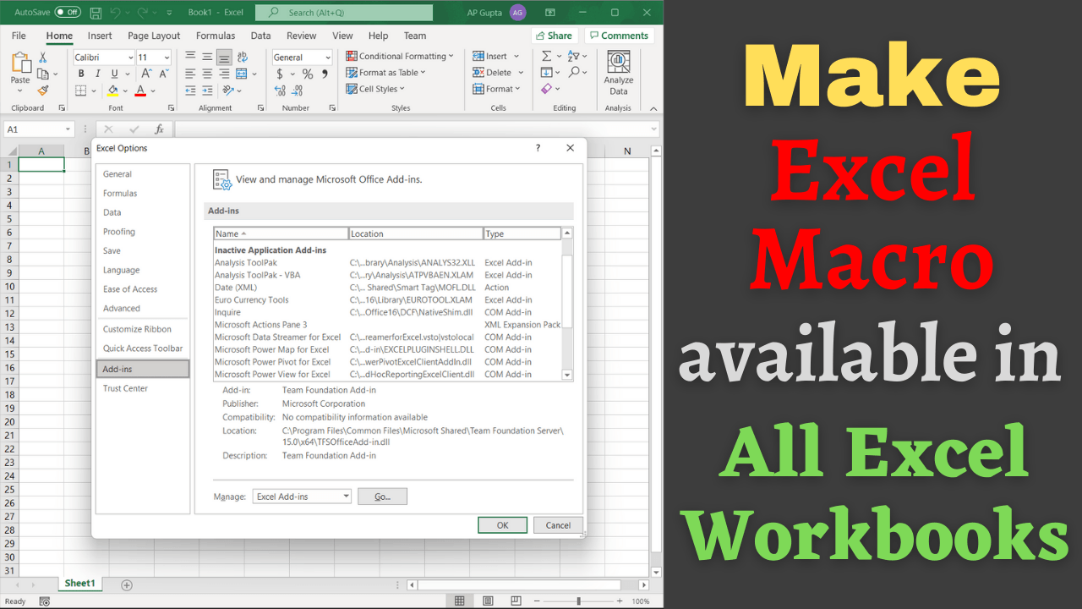Click Wrap Text in the Alignment group
1082x609 pixels.
(243, 56)
